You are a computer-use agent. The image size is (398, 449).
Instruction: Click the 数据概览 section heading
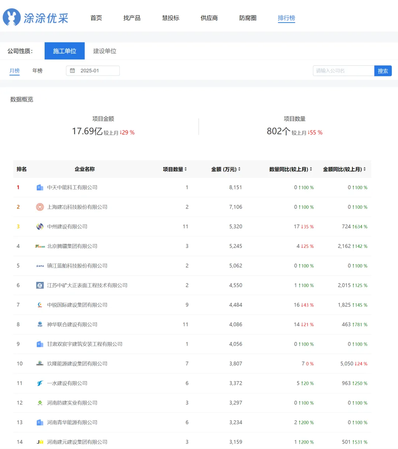[22, 99]
